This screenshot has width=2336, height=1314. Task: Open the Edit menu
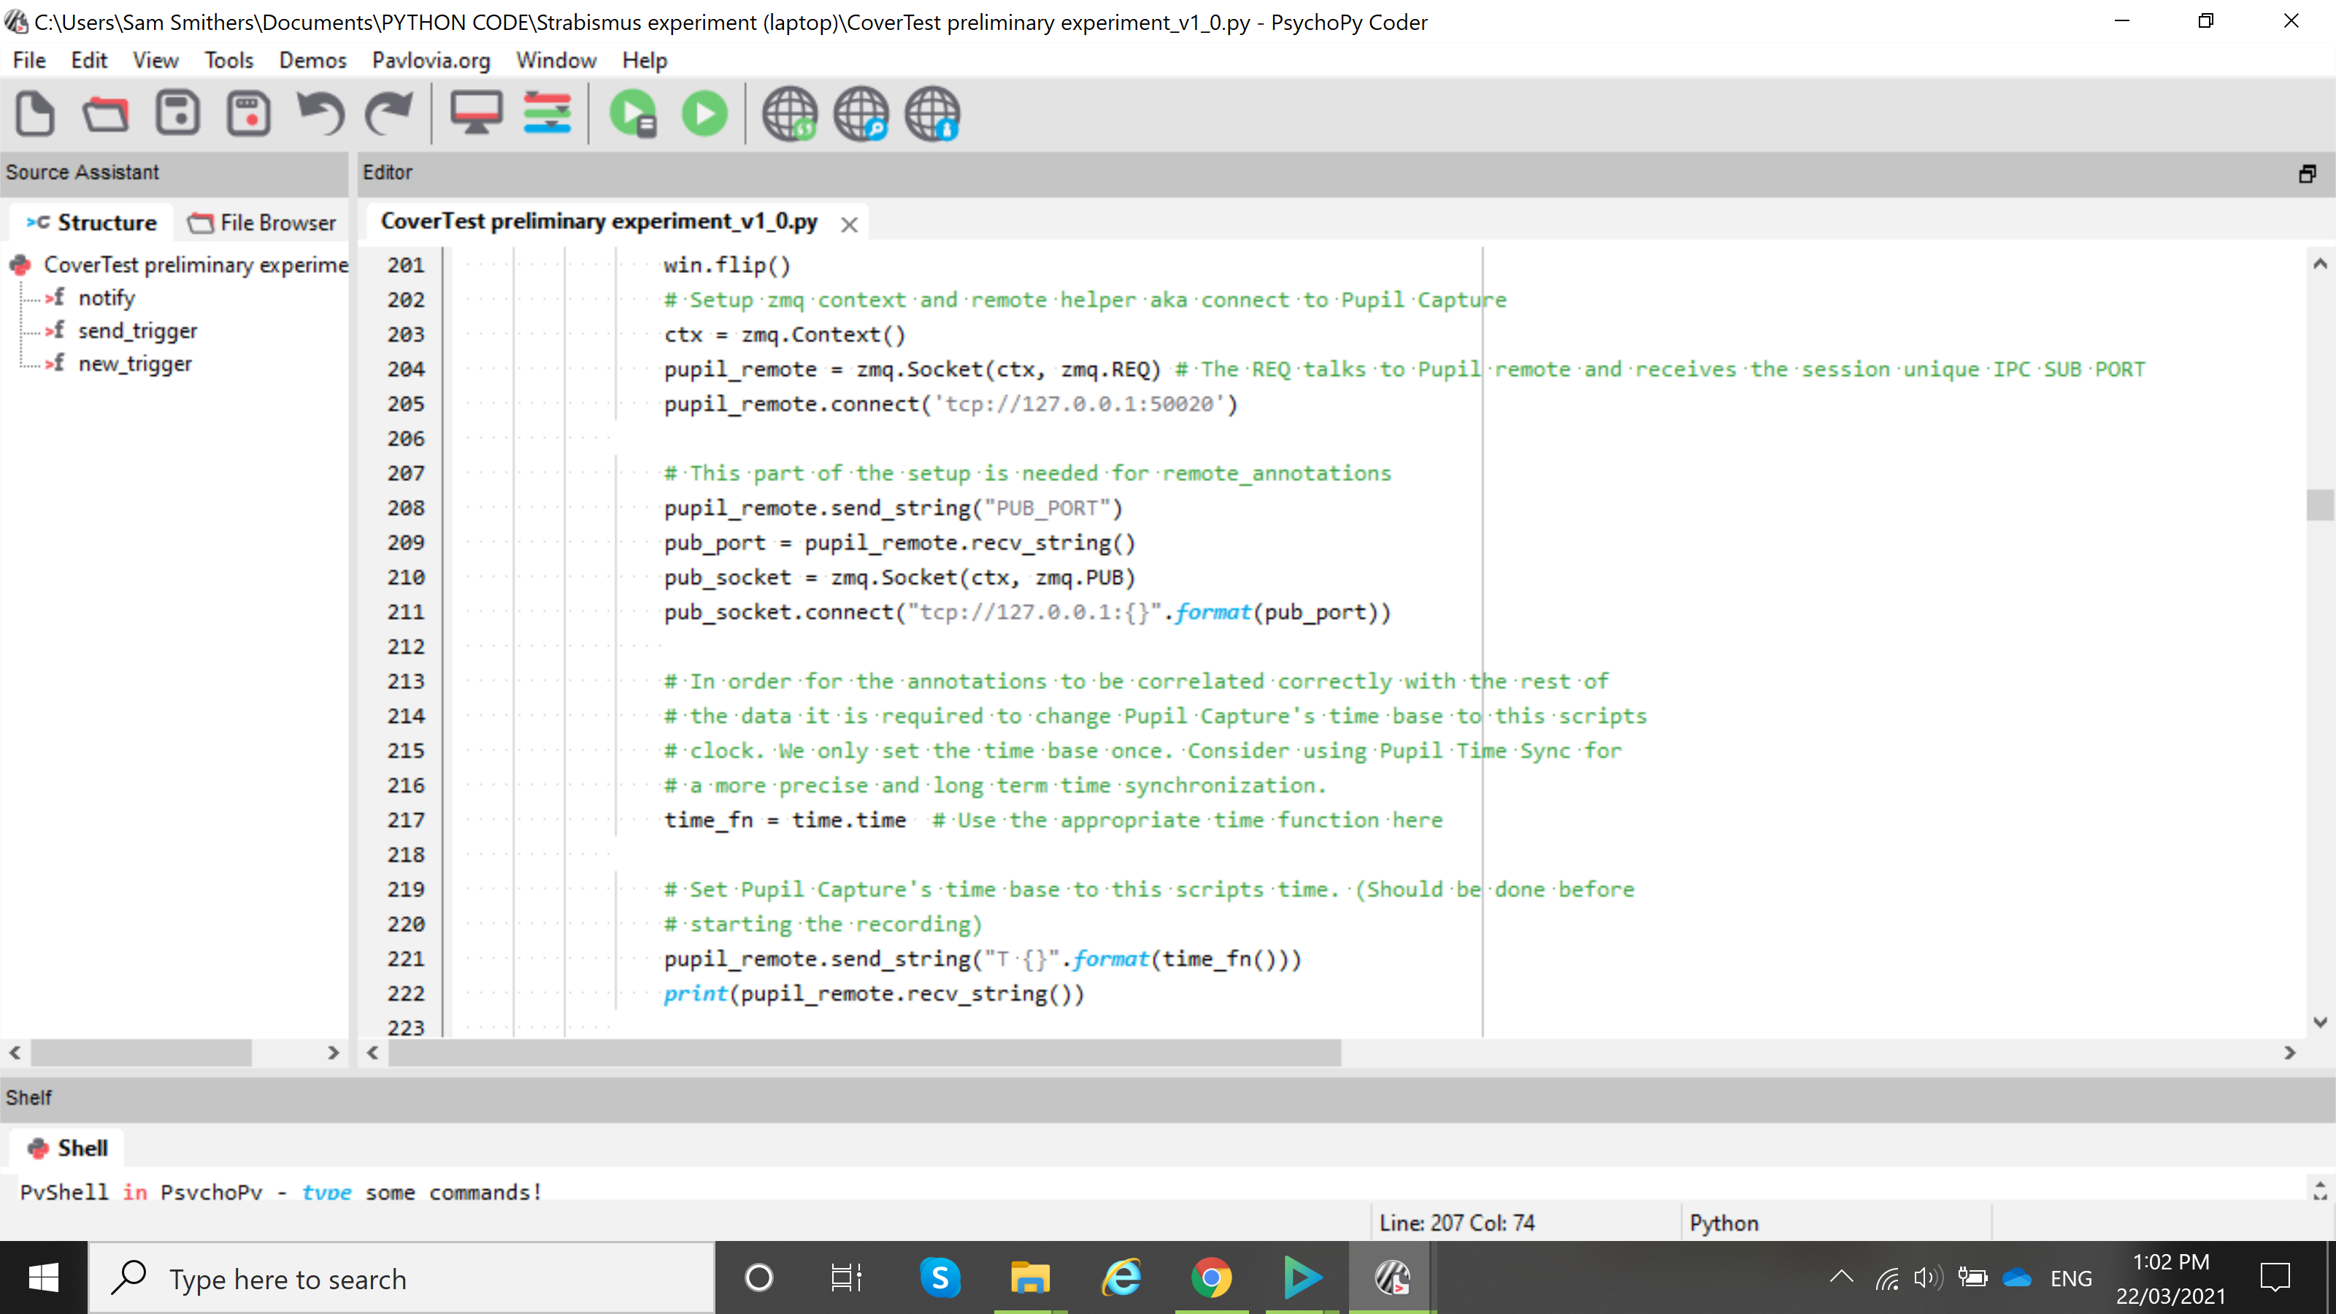click(x=89, y=60)
